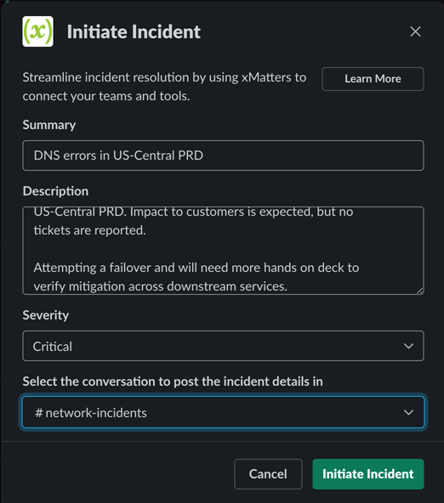
Task: Cancel the incident form
Action: (268, 474)
